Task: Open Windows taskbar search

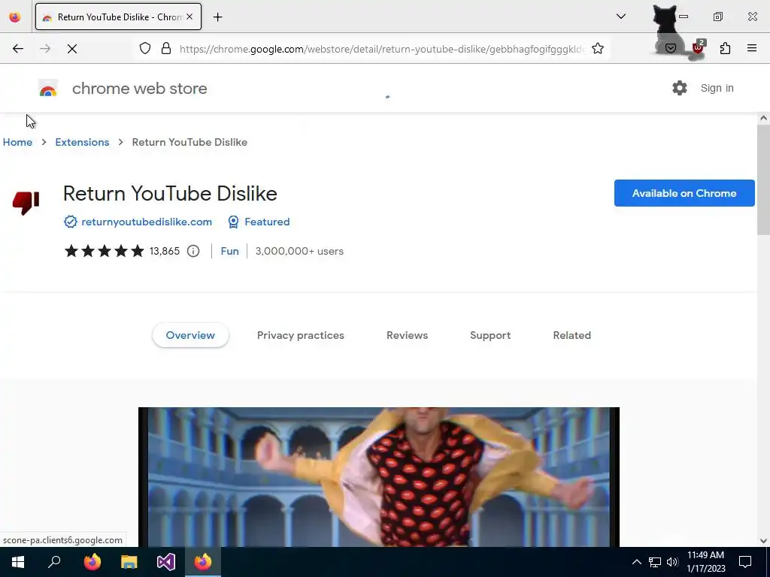Action: 54,562
